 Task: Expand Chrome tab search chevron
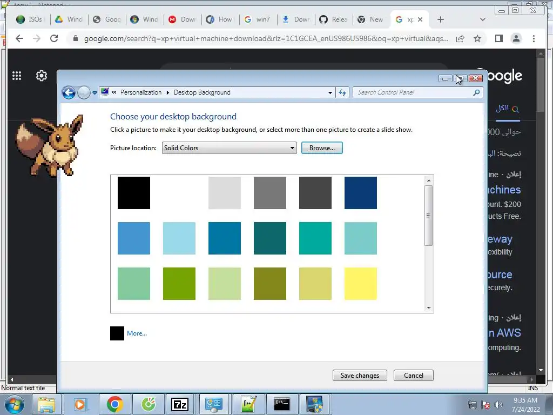pos(482,19)
